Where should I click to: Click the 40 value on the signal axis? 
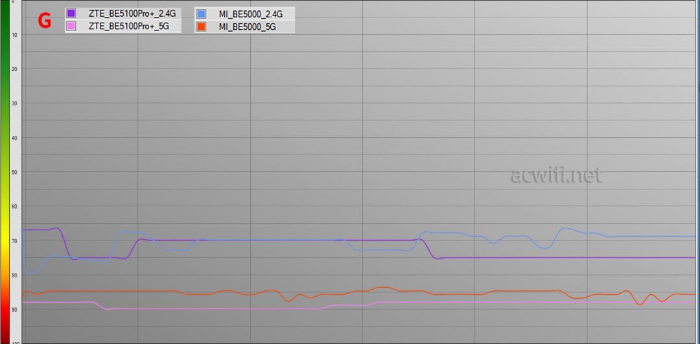click(15, 138)
